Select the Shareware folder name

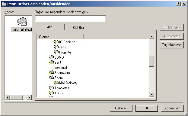coord(62,73)
